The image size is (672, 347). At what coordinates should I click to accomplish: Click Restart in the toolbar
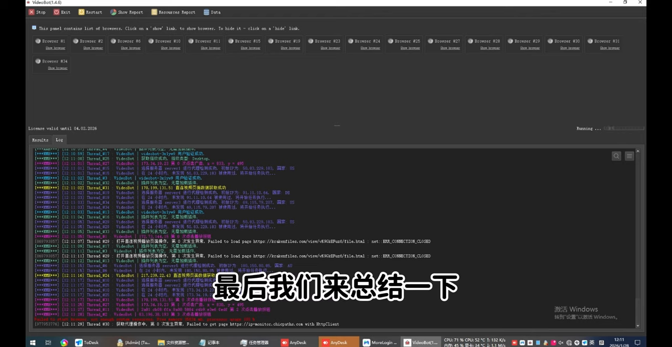(x=90, y=12)
